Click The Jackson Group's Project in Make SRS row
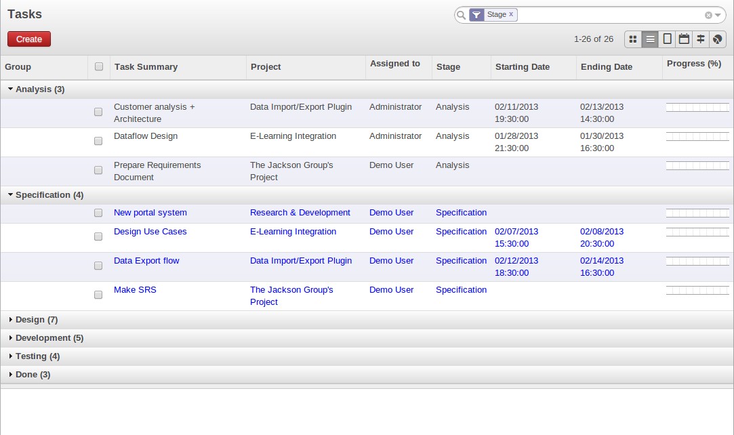 [291, 296]
